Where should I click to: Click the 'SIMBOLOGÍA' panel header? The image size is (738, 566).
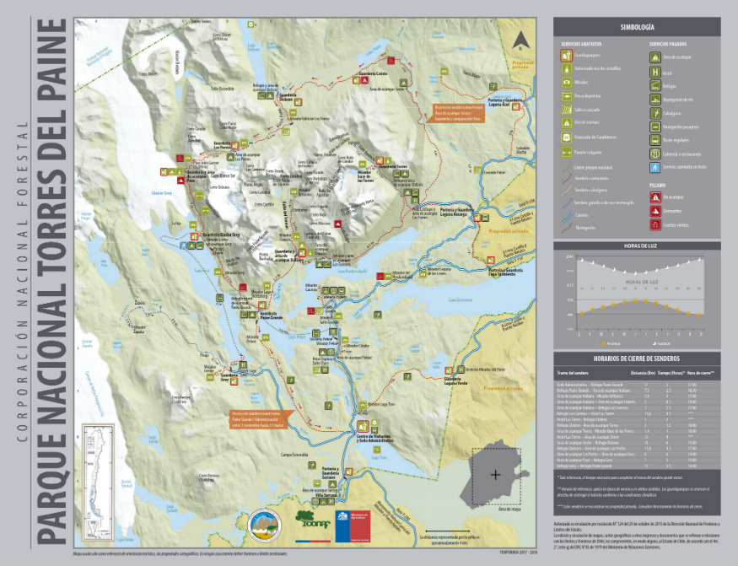point(637,27)
